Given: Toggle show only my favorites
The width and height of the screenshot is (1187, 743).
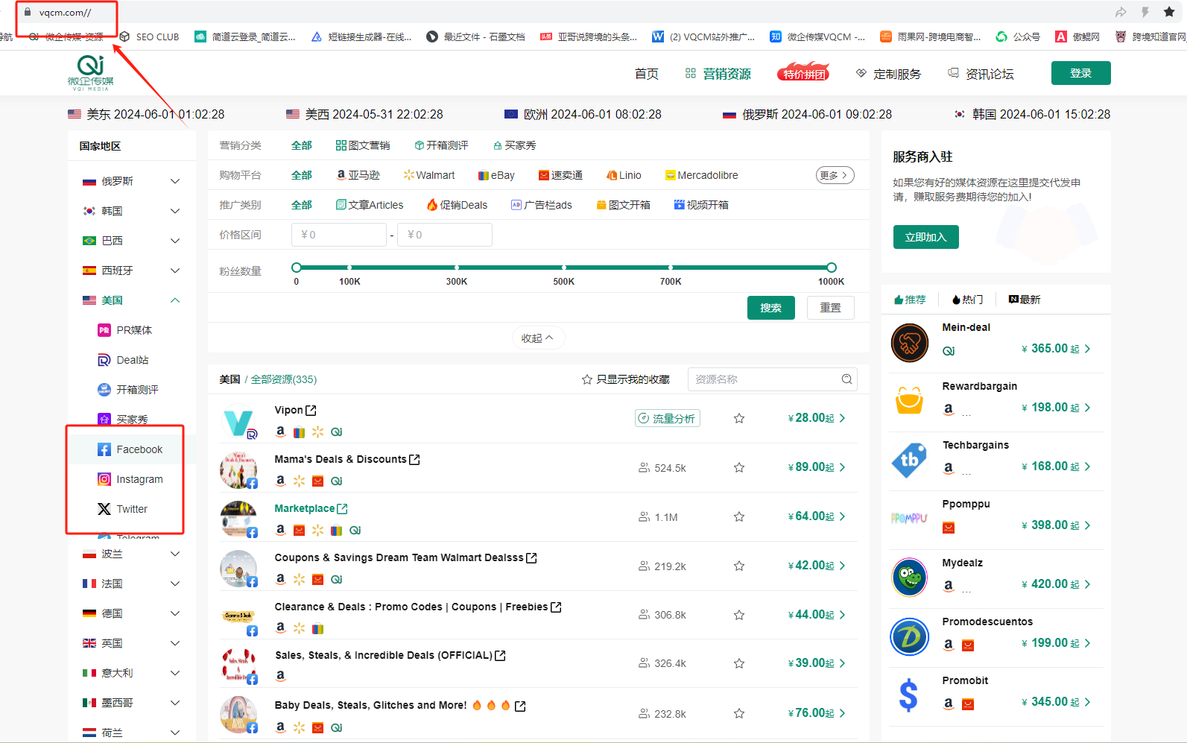Looking at the screenshot, I should tap(625, 379).
